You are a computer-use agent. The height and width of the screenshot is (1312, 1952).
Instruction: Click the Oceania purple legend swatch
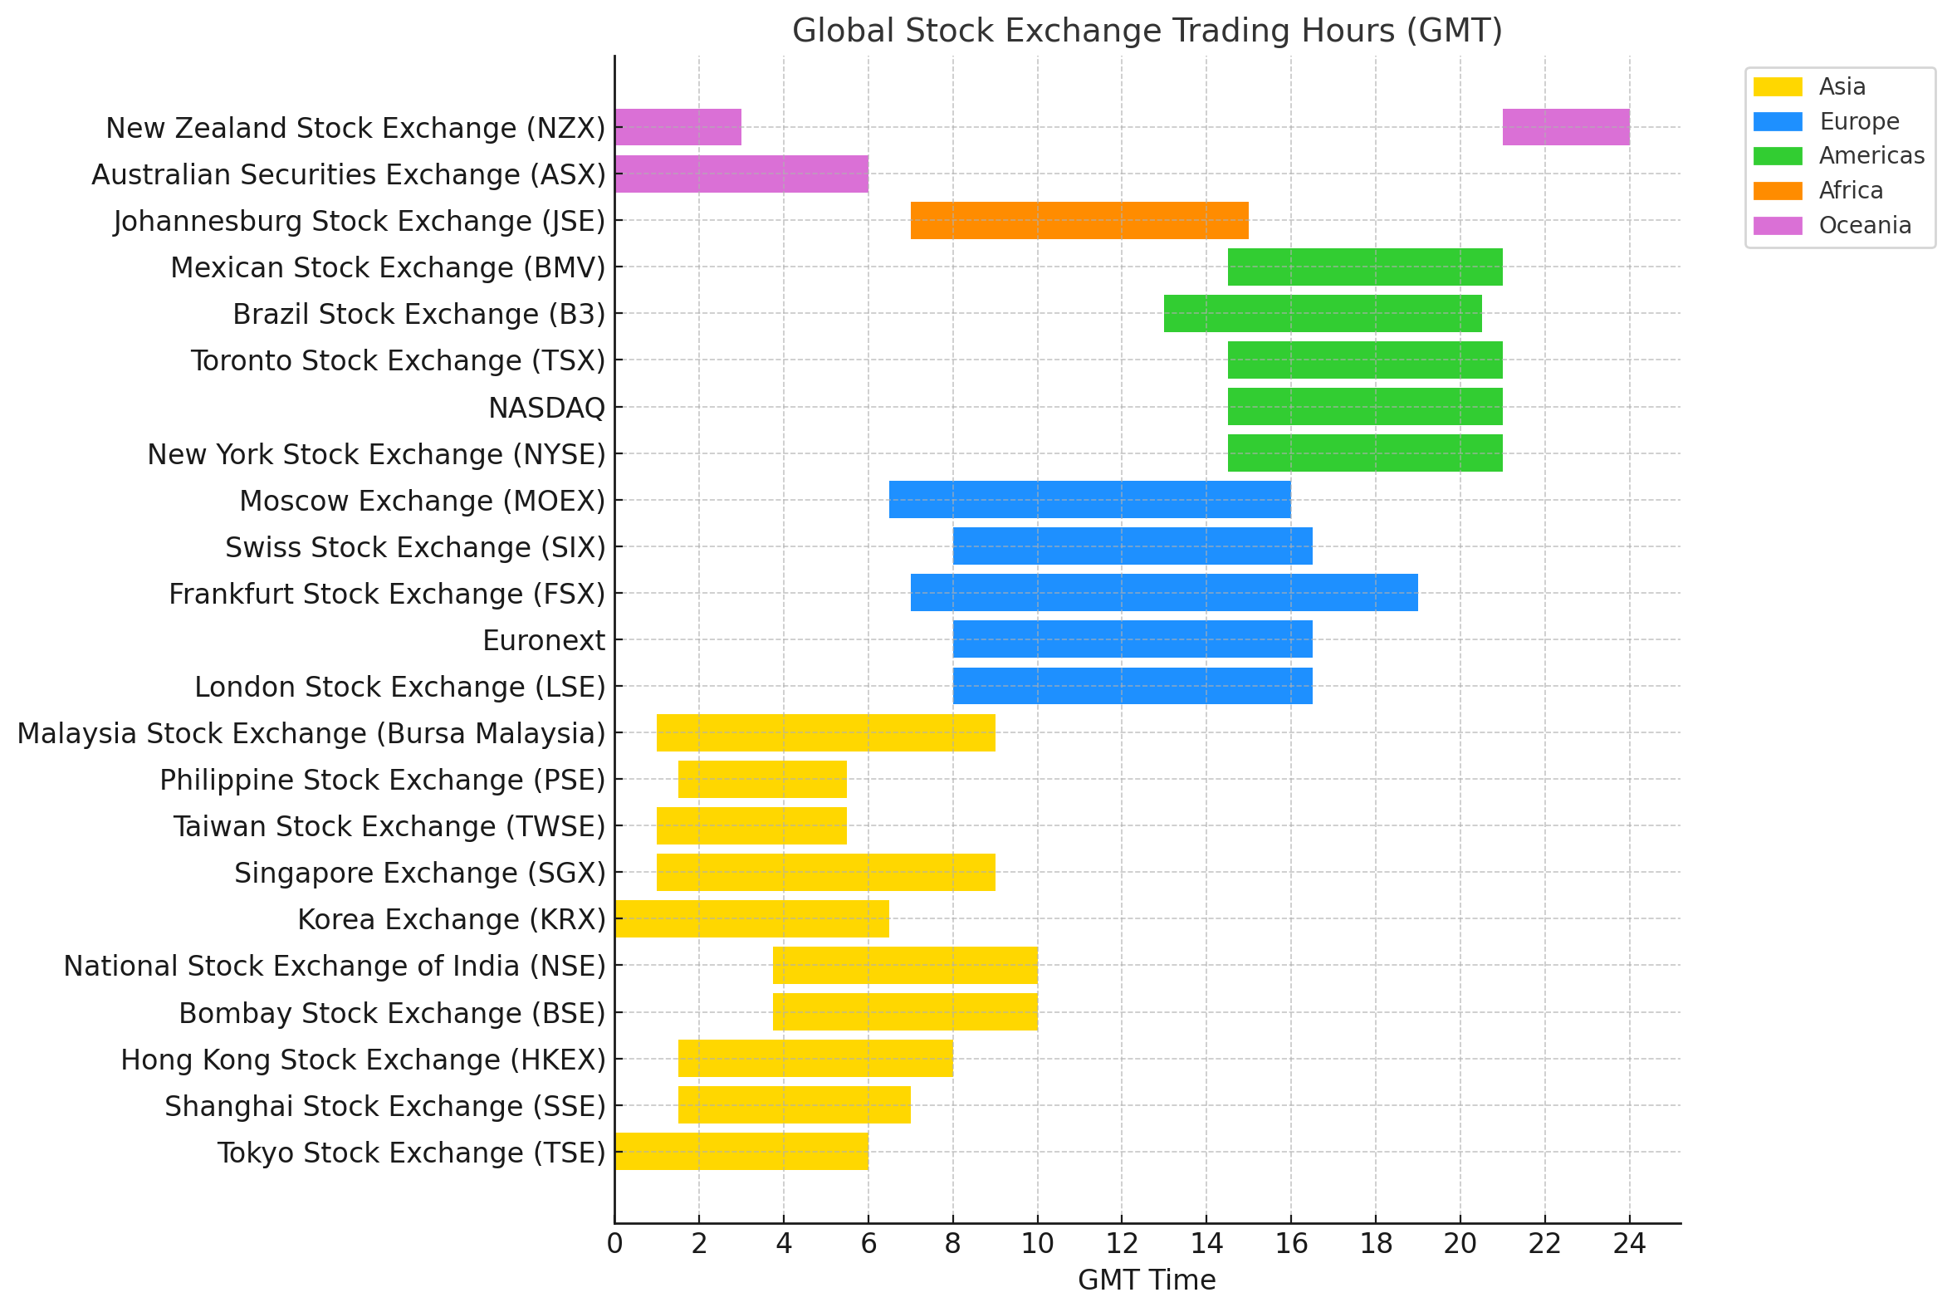[1777, 226]
